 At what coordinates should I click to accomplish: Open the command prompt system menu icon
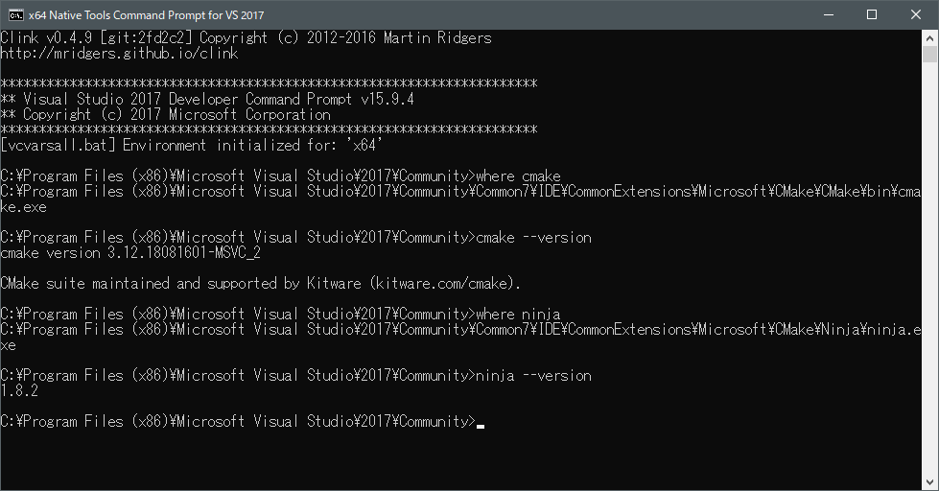pyautogui.click(x=16, y=15)
